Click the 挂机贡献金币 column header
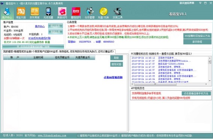The image size is (213, 139). tap(62, 57)
